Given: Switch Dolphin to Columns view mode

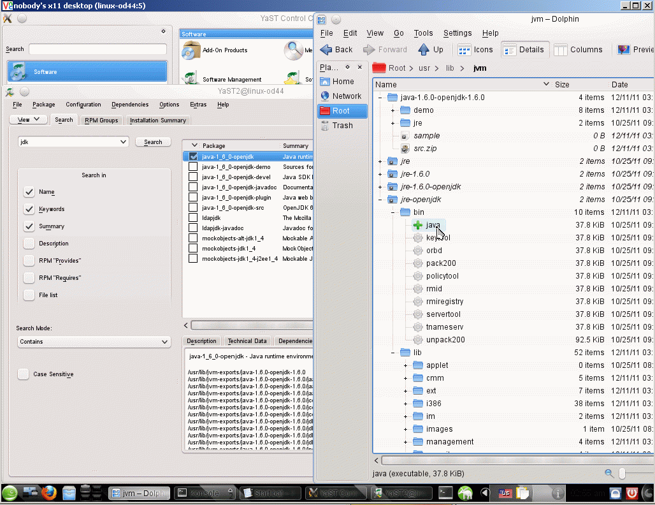Looking at the screenshot, I should [578, 50].
